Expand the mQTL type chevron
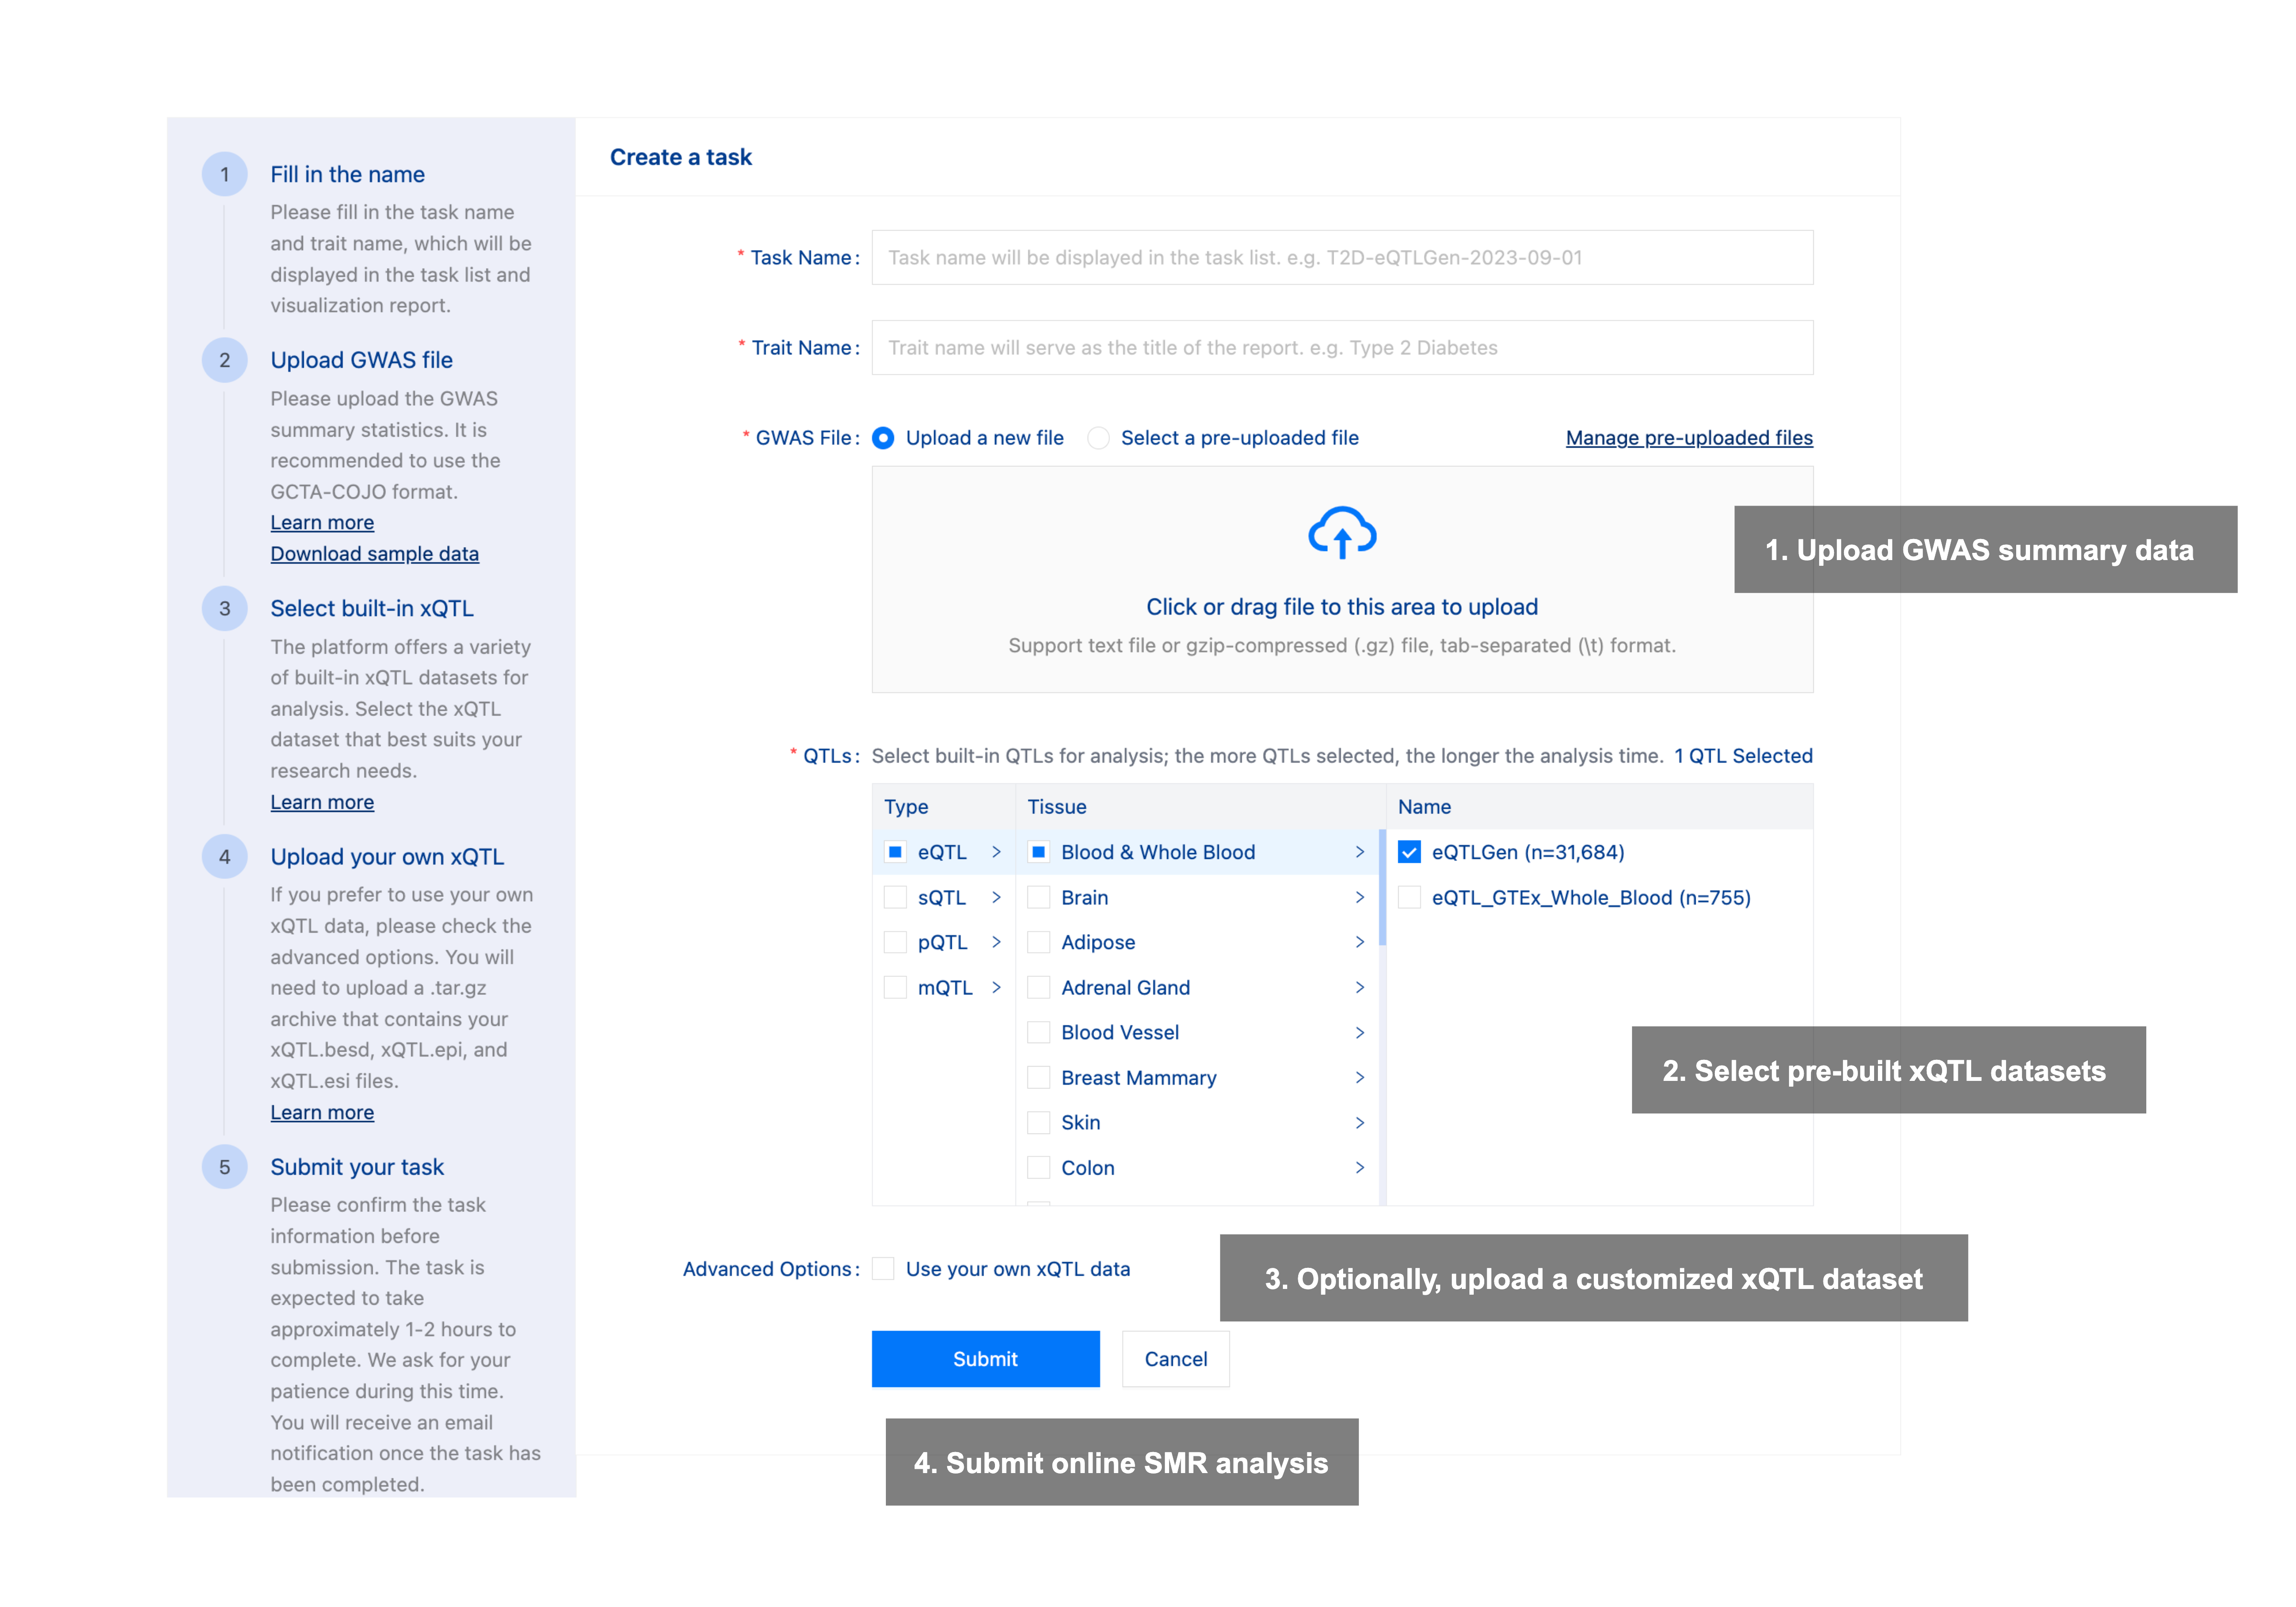This screenshot has height=1607, width=2296. click(996, 987)
